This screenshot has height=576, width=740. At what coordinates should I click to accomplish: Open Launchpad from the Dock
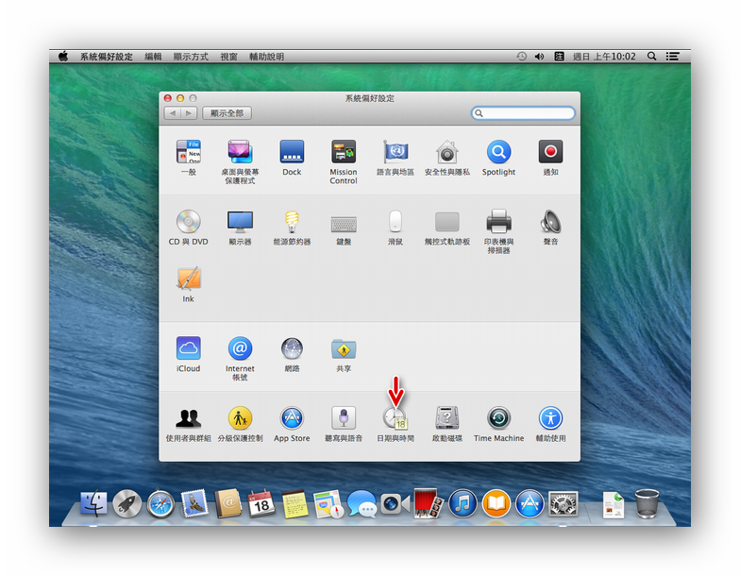click(x=126, y=503)
